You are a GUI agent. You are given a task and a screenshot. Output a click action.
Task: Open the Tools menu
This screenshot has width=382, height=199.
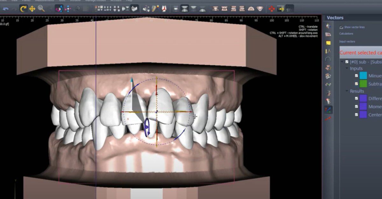(x=62, y=1)
